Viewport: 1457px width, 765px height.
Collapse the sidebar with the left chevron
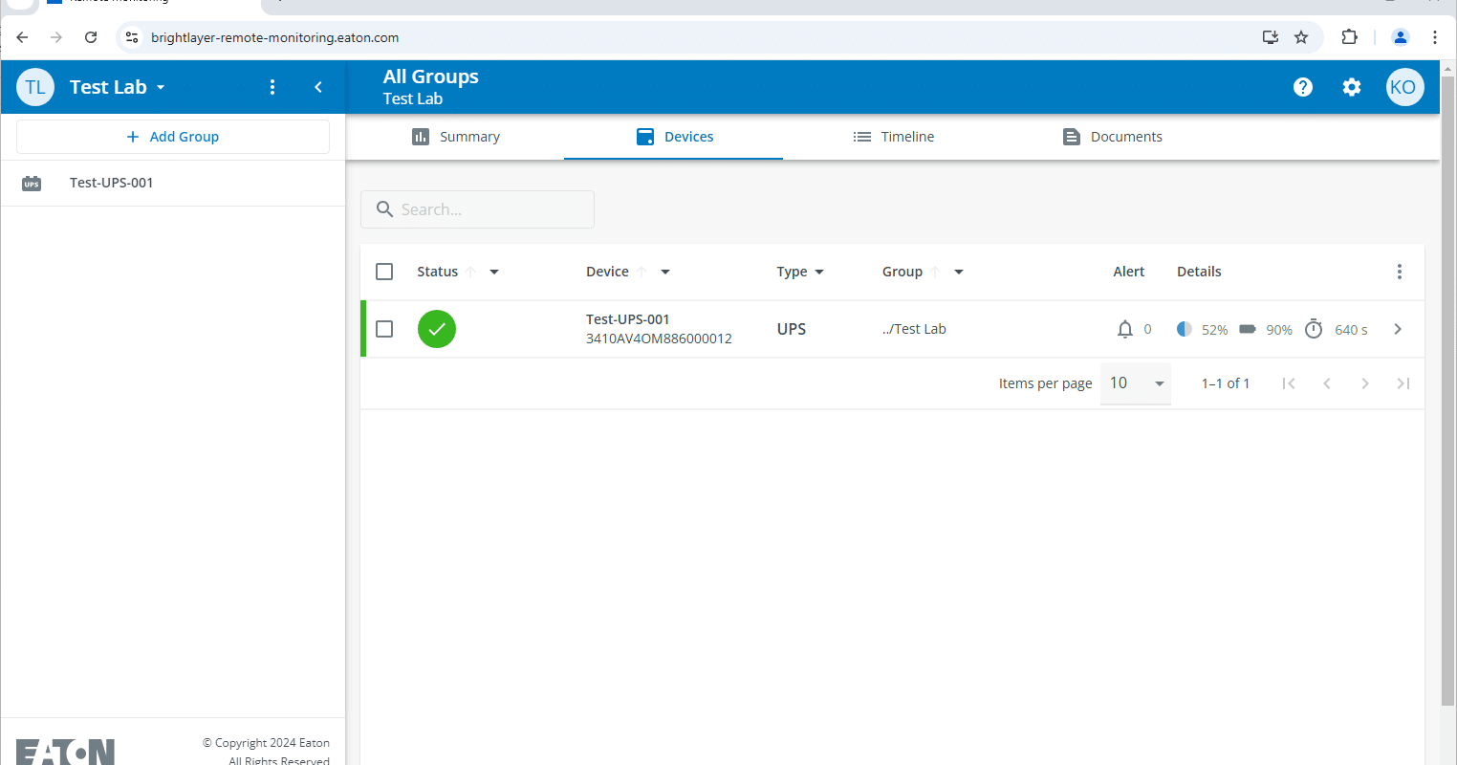tap(318, 87)
